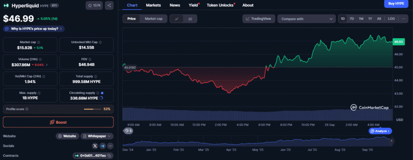Set chart range to 1M
Viewport: 413px width, 160px height.
[x=361, y=19]
